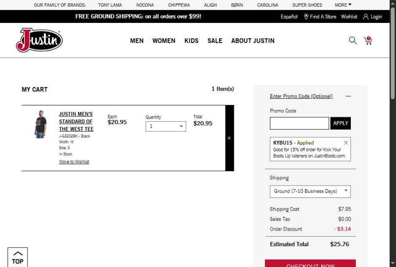Open the KIDS menu
The width and height of the screenshot is (396, 267).
[x=191, y=41]
